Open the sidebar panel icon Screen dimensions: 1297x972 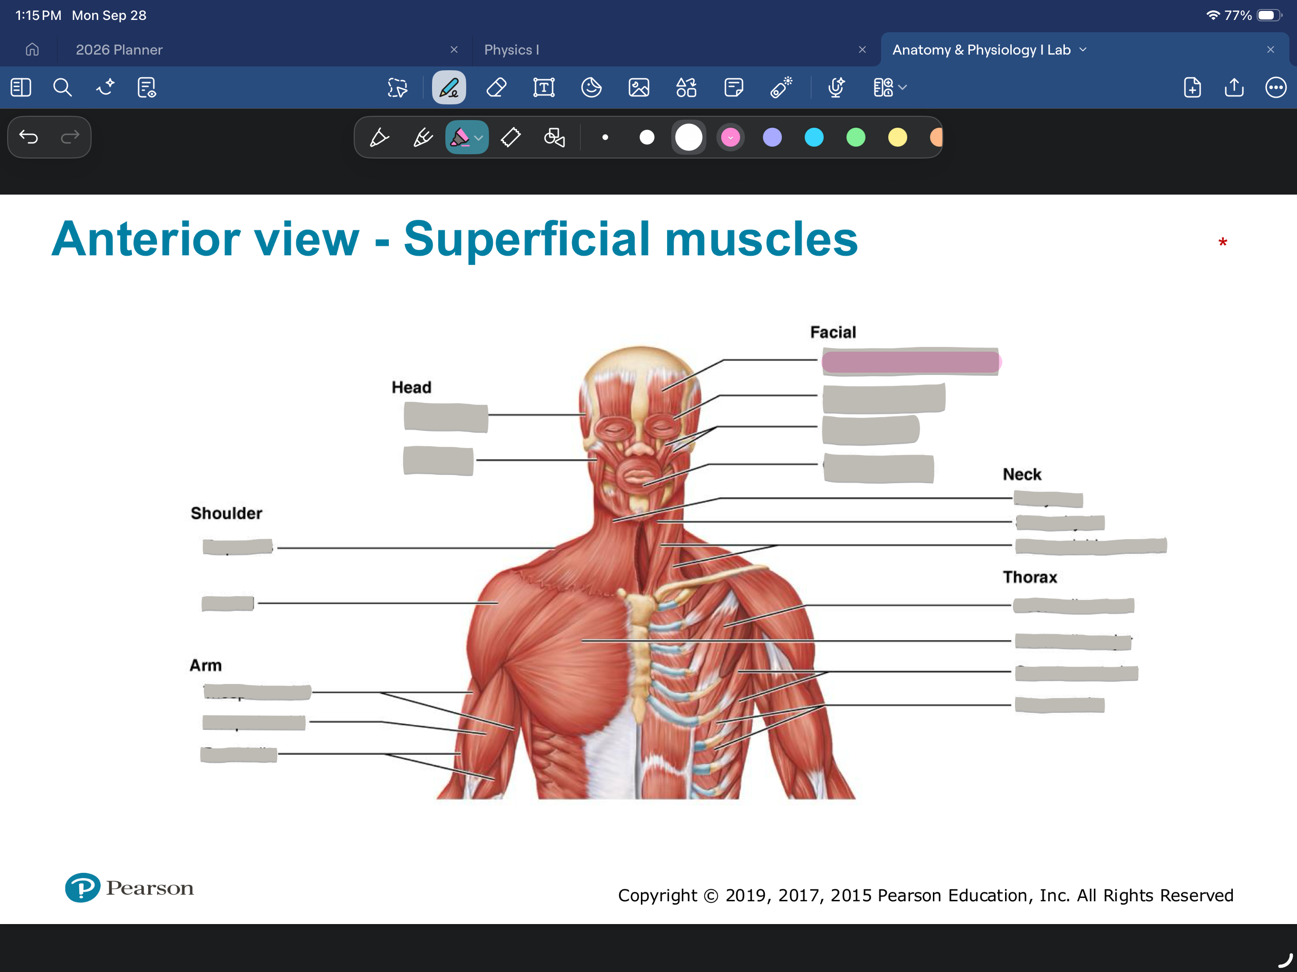pyautogui.click(x=21, y=87)
